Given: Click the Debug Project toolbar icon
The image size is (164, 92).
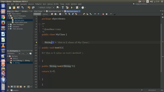Looking at the screenshot, I should point(77,8).
